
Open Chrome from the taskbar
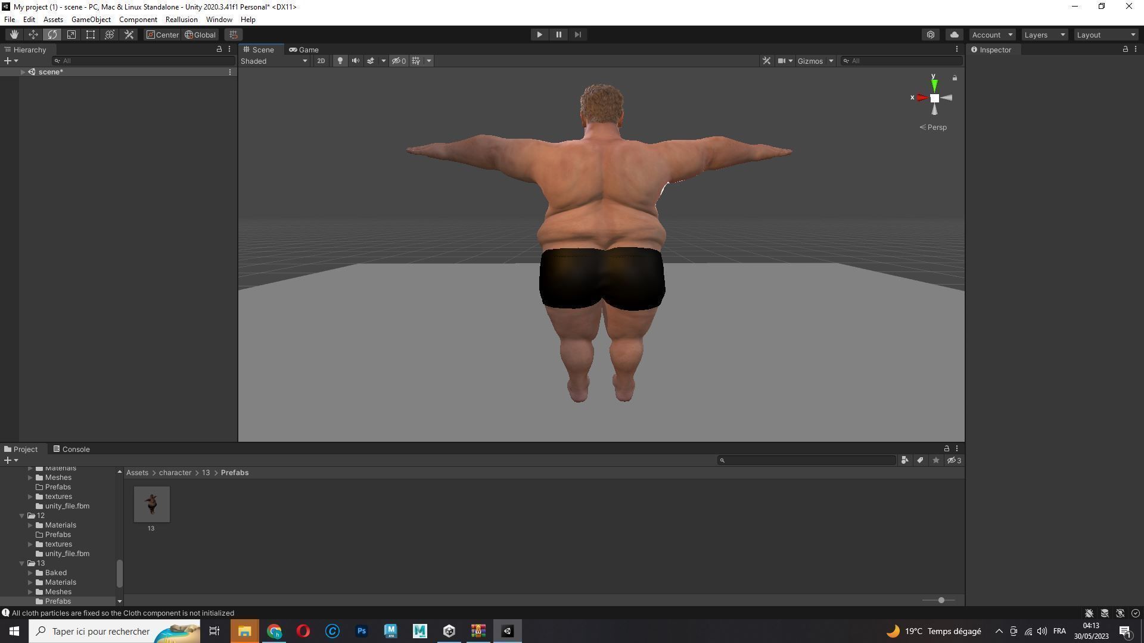coord(274,631)
